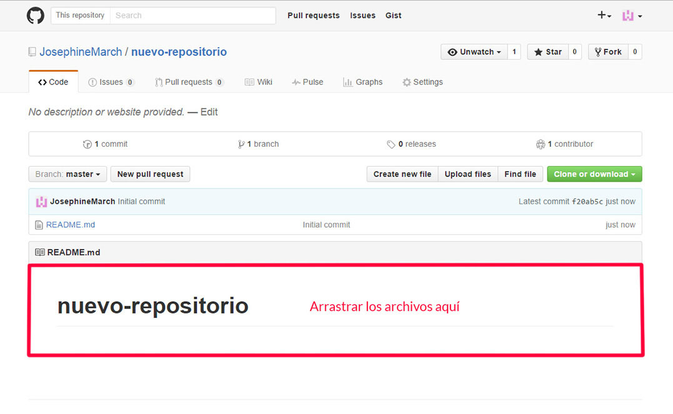Click the Graphs chart icon
This screenshot has height=414, width=673.
[347, 81]
